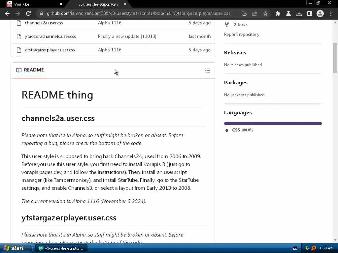
Task: Open the browser downloads icon
Action: (299, 14)
